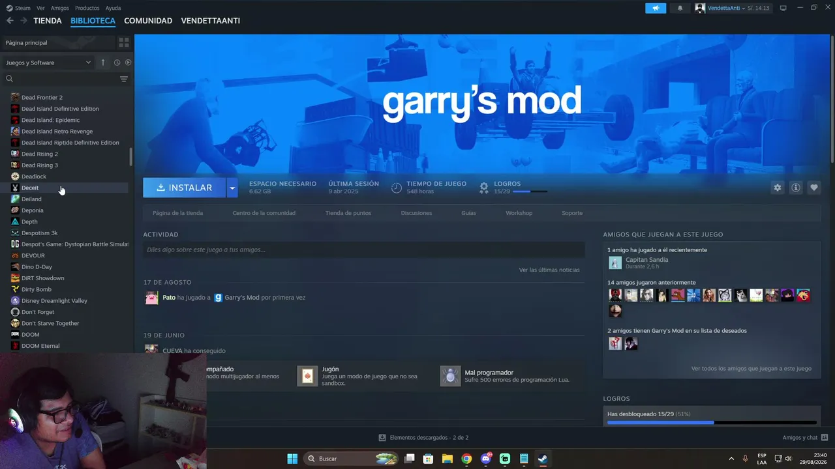Switch to COMUNIDAD tab
This screenshot has height=469, width=835.
148,21
